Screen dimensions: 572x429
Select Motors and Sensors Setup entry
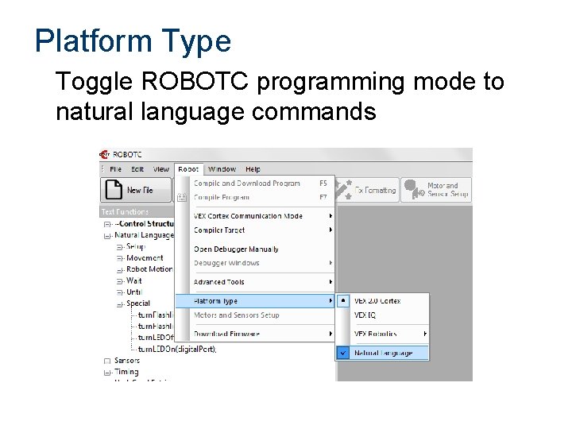click(255, 315)
